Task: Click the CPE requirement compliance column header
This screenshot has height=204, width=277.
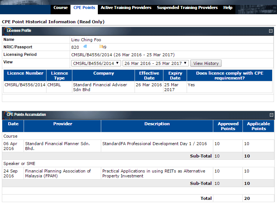Action: click(x=229, y=75)
